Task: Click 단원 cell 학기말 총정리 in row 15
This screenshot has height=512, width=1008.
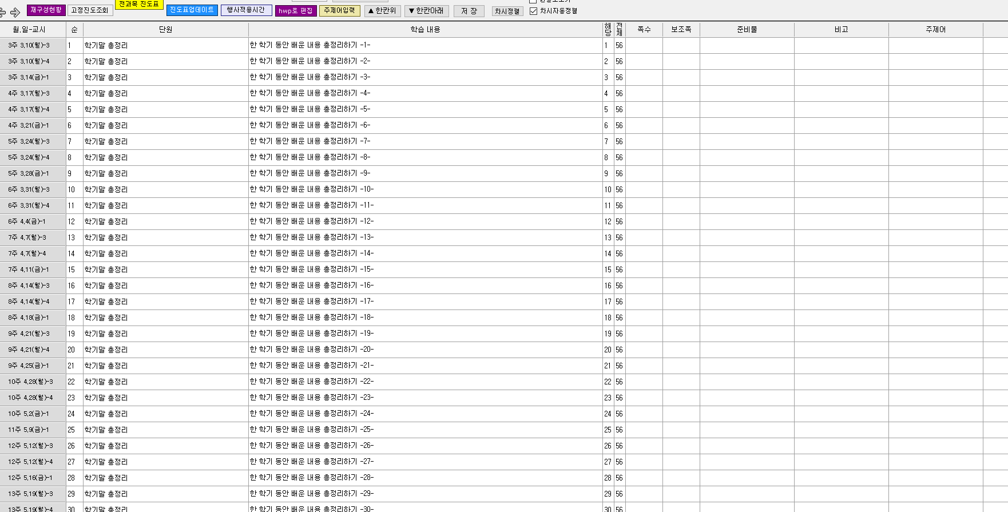Action: [165, 269]
